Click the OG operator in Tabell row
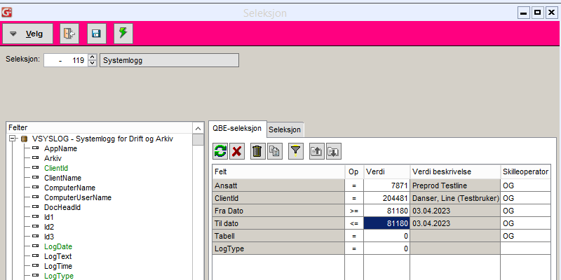Image resolution: width=561 pixels, height=280 pixels. 525,236
